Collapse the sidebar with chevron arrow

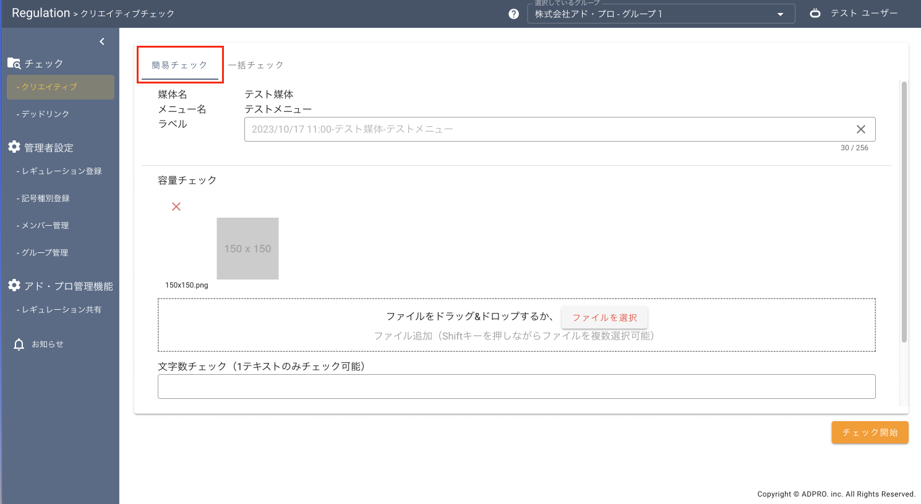tap(102, 41)
